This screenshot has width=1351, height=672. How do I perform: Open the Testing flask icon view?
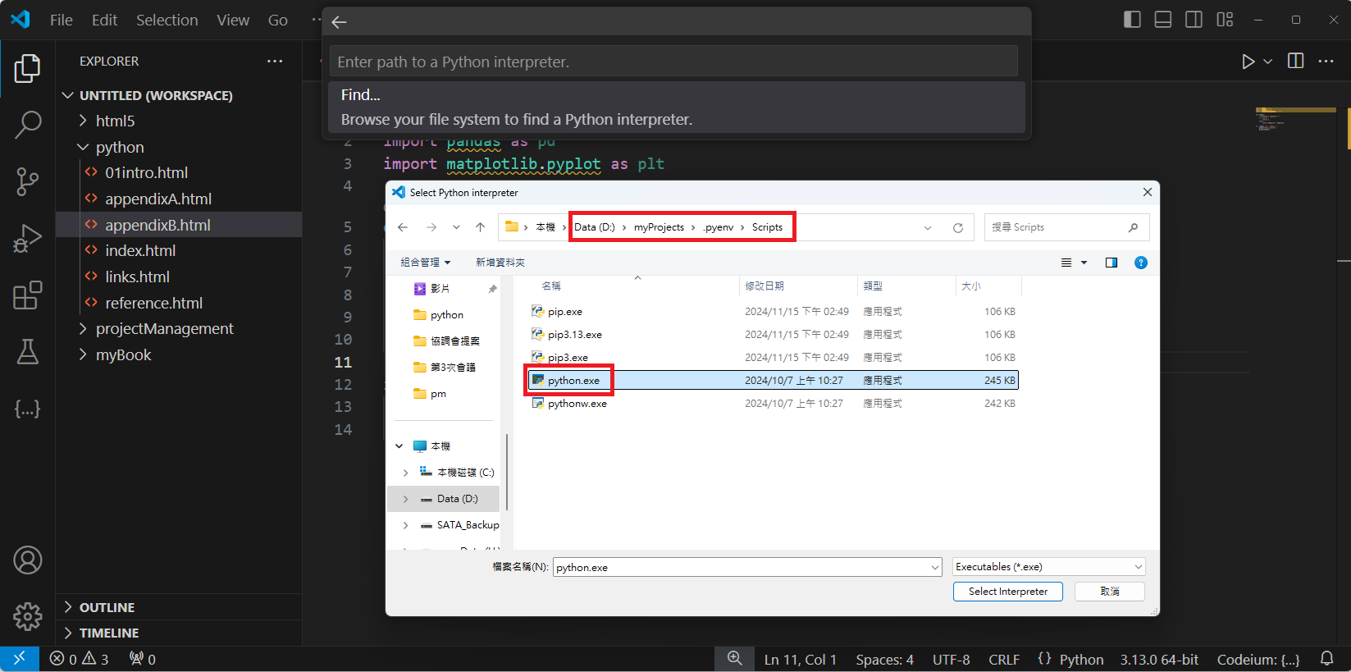click(28, 352)
